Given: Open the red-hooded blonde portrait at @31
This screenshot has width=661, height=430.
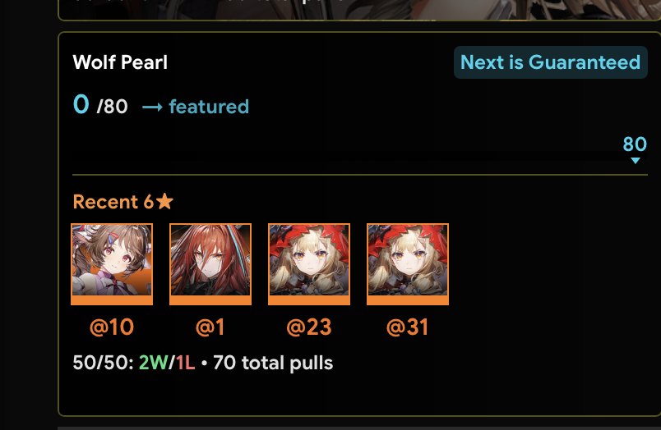Looking at the screenshot, I should (x=408, y=263).
